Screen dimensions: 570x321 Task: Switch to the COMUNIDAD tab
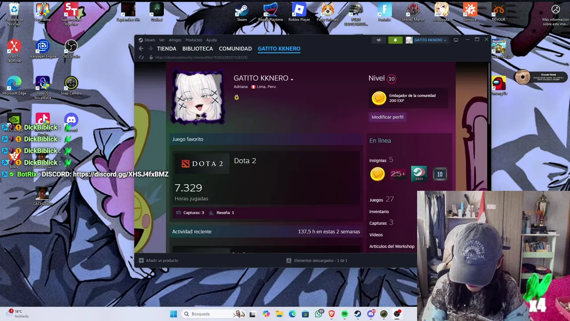coord(235,49)
